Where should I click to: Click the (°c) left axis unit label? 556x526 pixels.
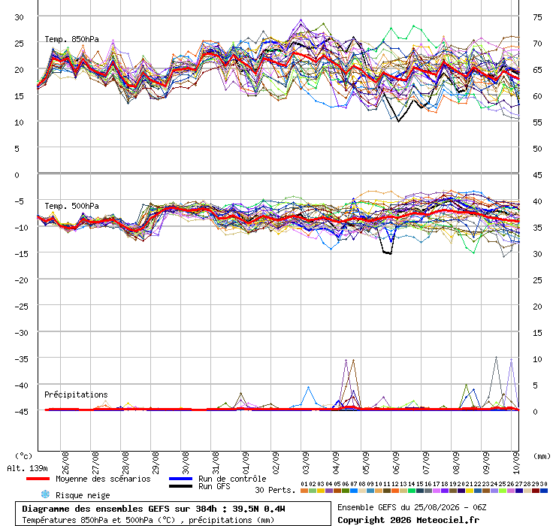[24, 456]
